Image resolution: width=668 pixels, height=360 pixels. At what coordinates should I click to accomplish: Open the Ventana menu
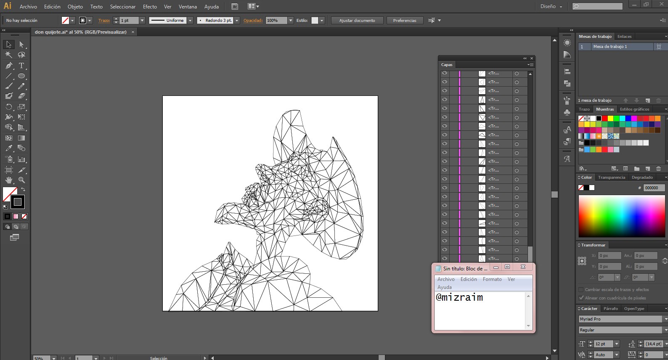(188, 7)
